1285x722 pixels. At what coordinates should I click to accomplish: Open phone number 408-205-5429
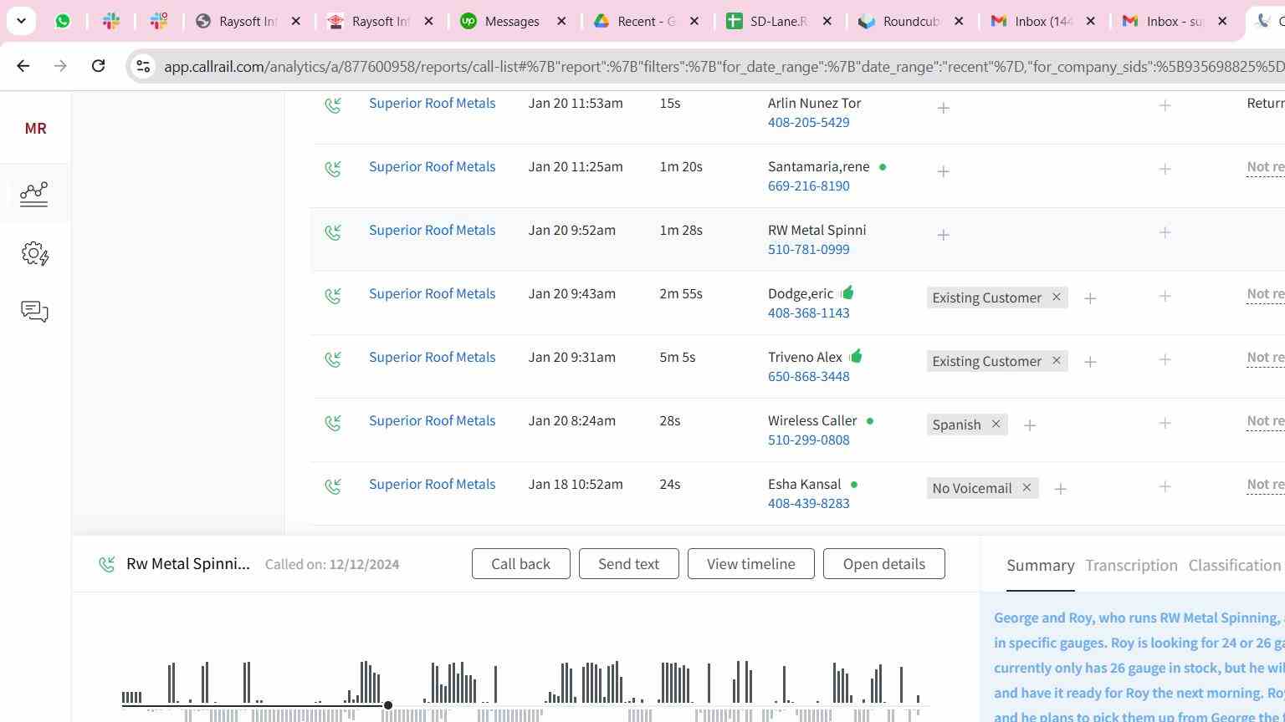click(808, 123)
